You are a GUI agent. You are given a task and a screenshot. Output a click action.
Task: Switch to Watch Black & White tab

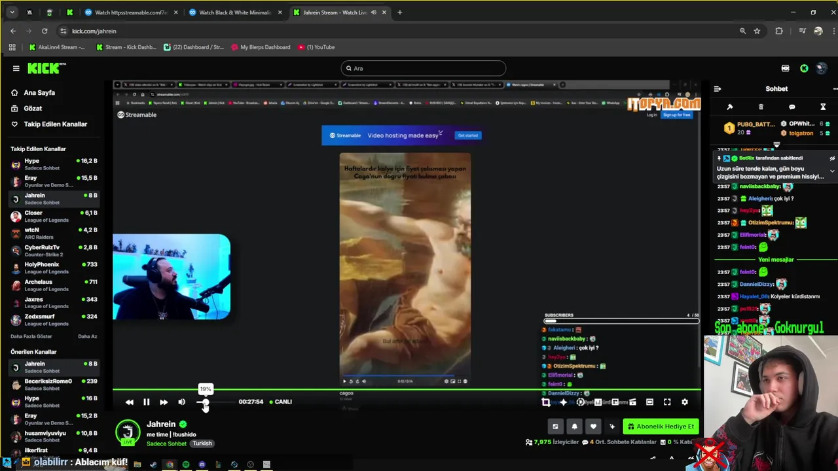[234, 12]
